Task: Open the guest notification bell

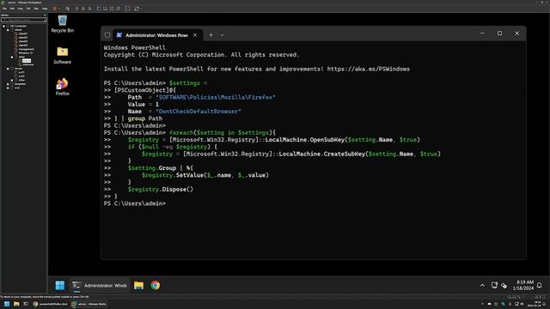Action: [540, 286]
